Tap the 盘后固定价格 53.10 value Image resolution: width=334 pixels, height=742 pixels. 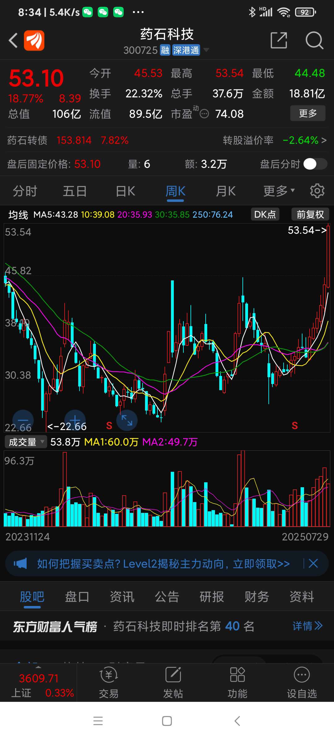click(88, 164)
